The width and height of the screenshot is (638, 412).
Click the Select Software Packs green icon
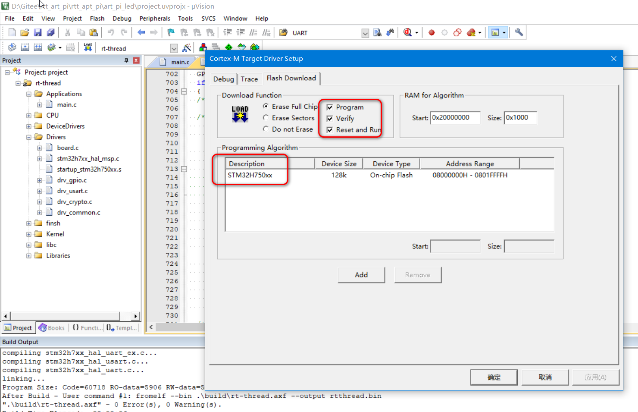tap(228, 47)
